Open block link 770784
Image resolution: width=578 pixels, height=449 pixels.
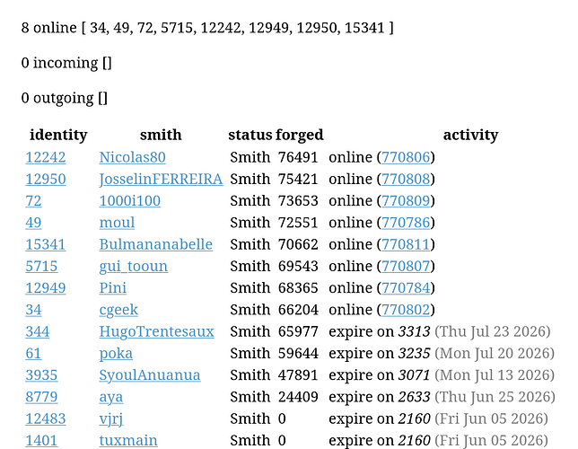click(x=406, y=288)
